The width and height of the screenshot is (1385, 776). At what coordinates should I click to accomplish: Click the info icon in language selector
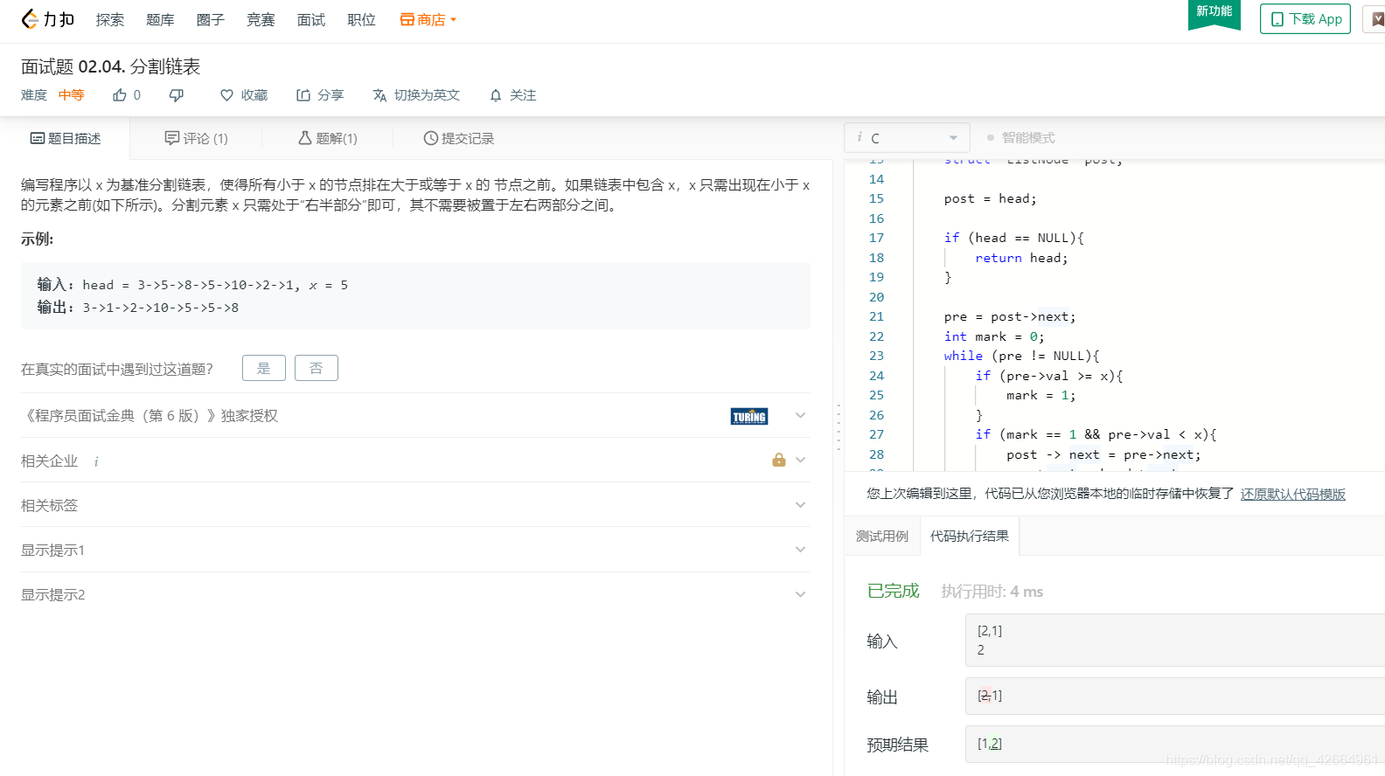coord(860,137)
